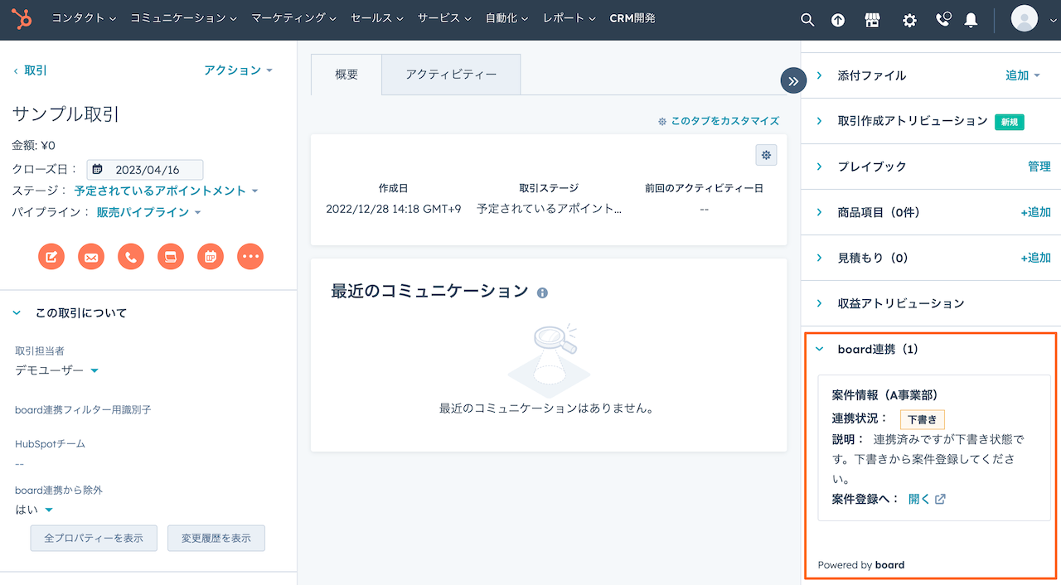This screenshot has height=585, width=1061.
Task: Open the 案件登録 開く link
Action: point(920,499)
